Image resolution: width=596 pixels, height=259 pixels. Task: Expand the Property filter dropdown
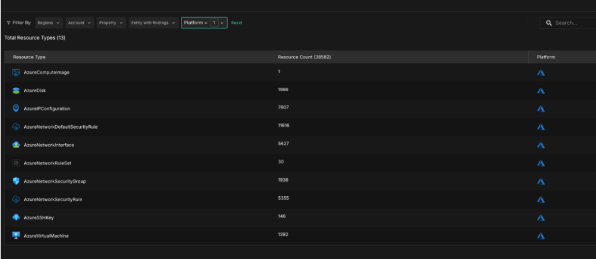point(112,22)
